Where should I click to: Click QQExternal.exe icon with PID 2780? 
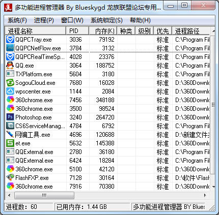tap(10, 152)
